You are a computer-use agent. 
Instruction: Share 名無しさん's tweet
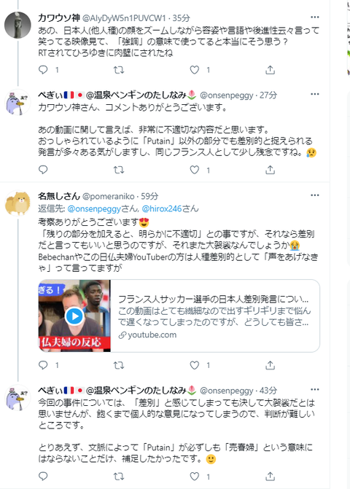(270, 365)
